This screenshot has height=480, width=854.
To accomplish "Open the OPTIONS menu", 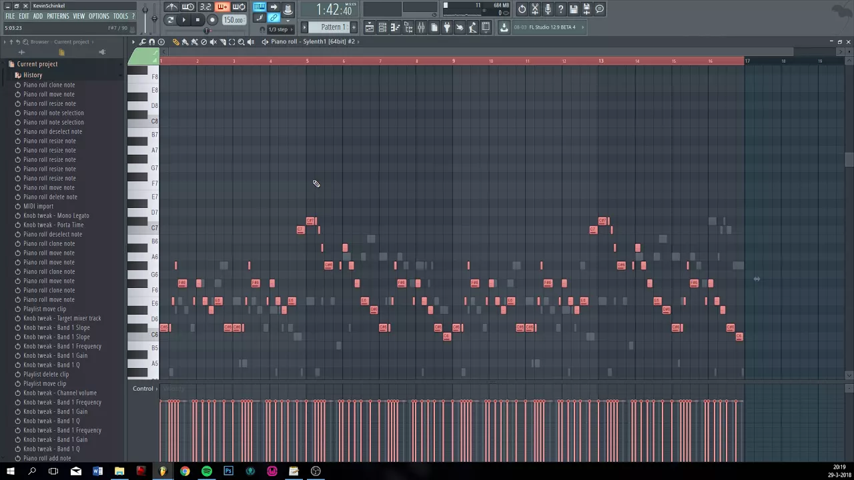I will pos(99,16).
